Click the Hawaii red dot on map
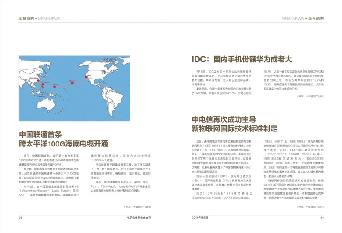 coord(72,83)
